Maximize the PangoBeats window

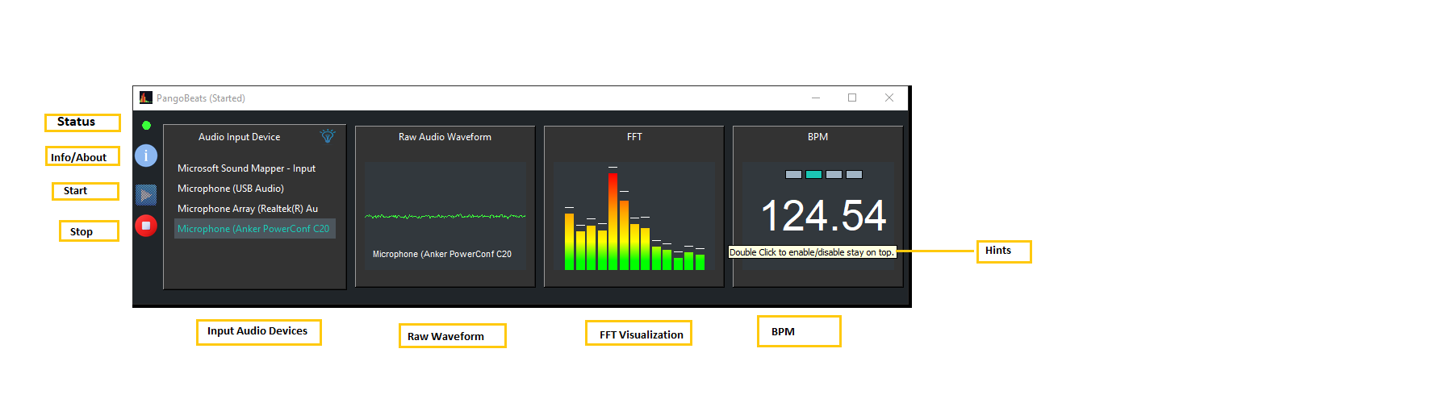click(851, 98)
